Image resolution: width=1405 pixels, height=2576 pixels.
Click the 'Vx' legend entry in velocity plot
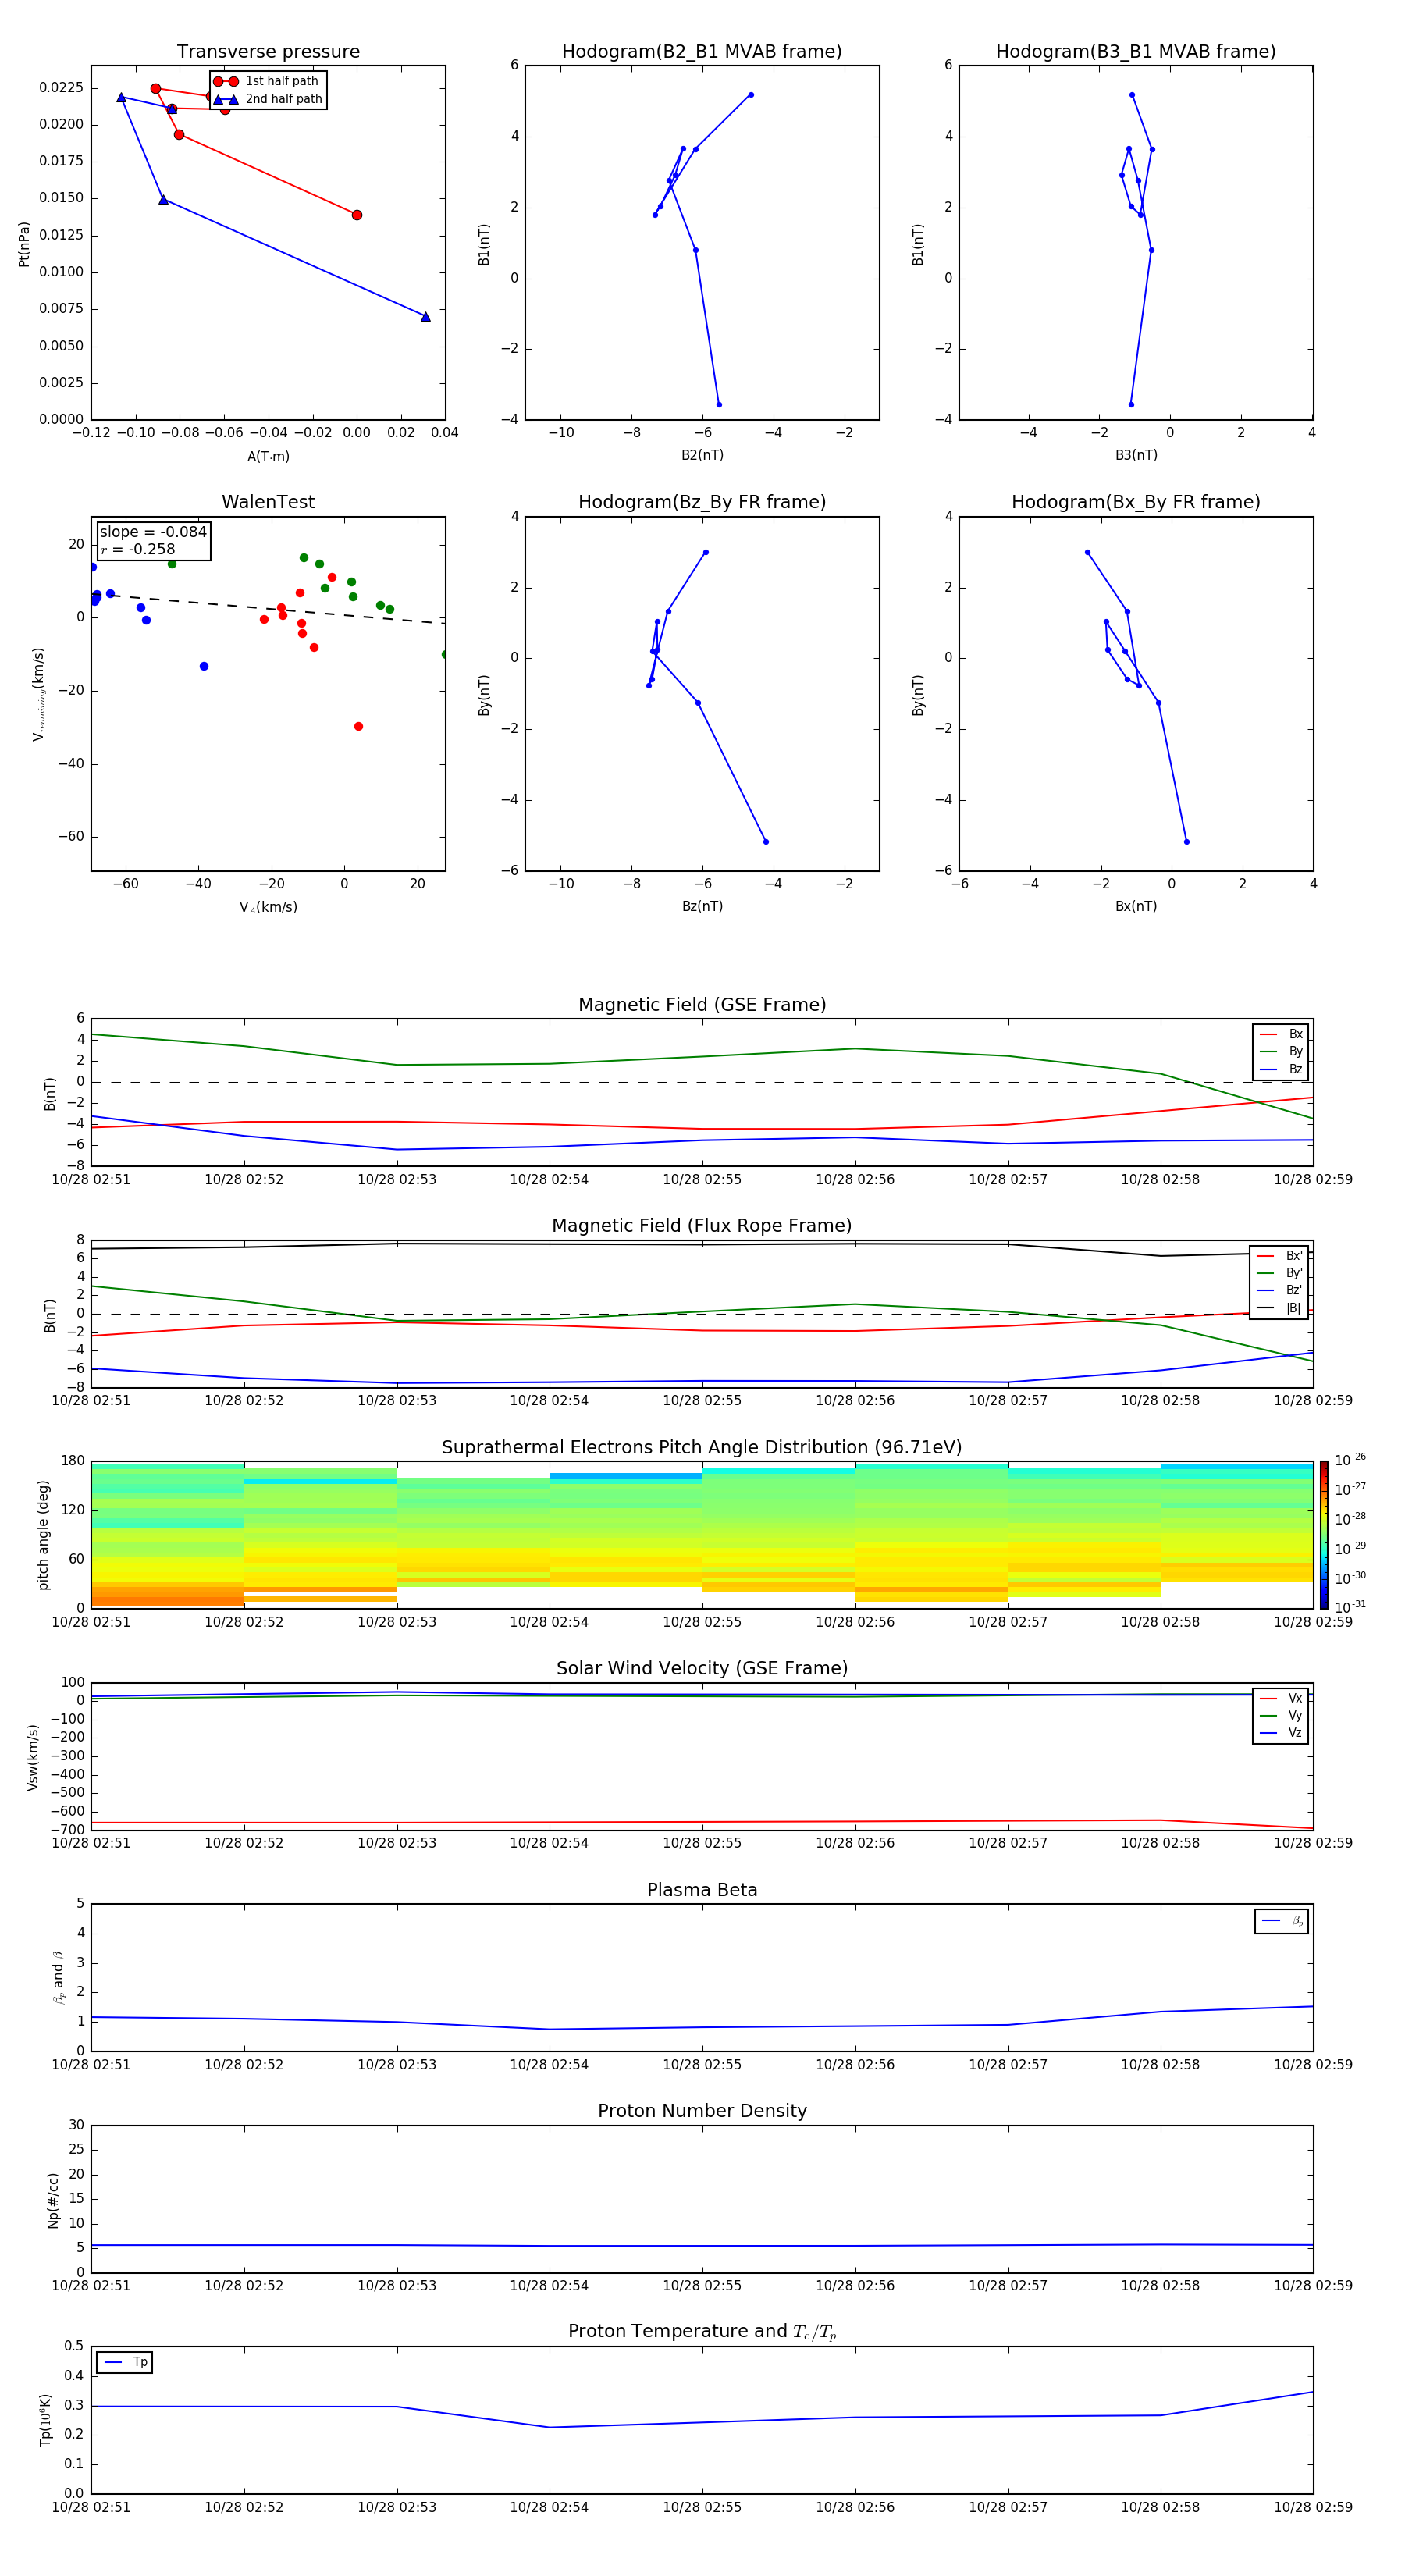coord(1281,1698)
